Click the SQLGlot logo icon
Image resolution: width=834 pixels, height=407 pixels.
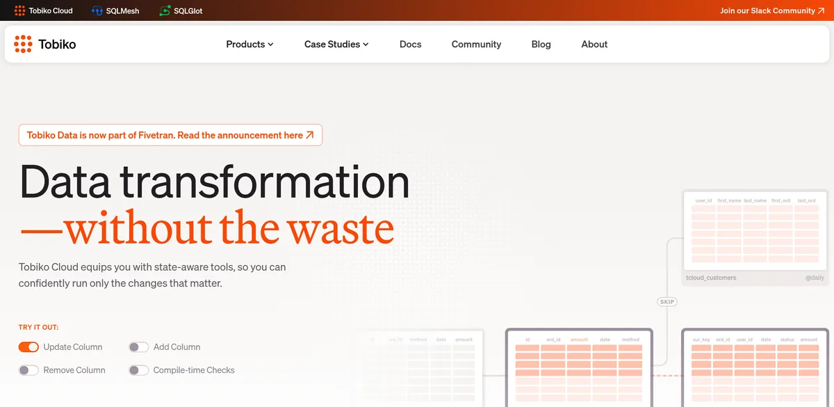click(165, 10)
